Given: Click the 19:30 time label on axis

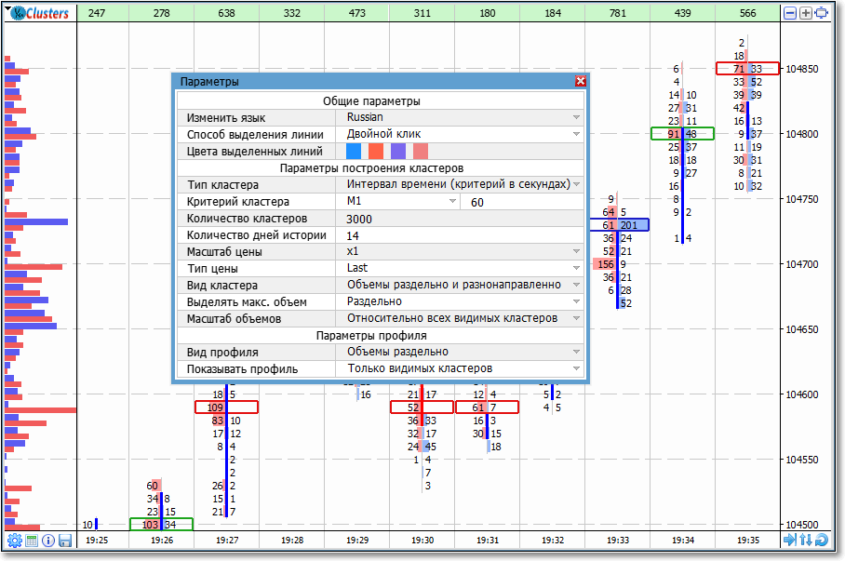Looking at the screenshot, I should 422,540.
